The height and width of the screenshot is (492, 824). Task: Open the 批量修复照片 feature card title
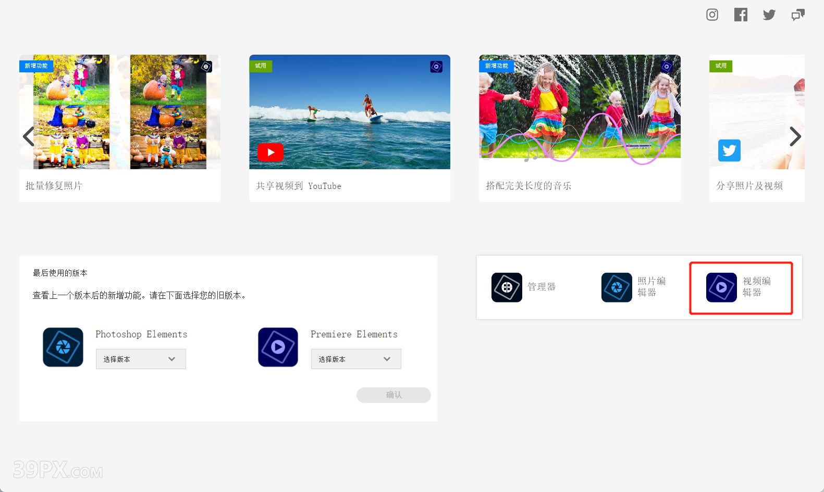tap(54, 186)
